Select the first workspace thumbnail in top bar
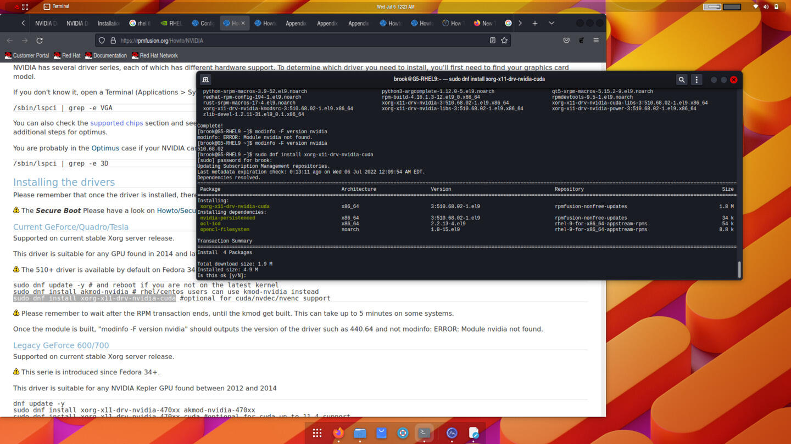Screen dimensions: 791x444 [x=712, y=7]
